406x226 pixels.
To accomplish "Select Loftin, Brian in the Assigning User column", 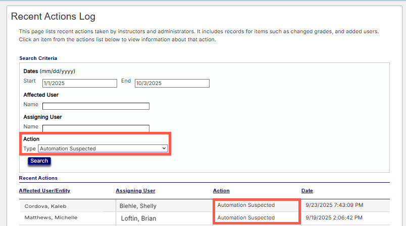I will [139, 218].
